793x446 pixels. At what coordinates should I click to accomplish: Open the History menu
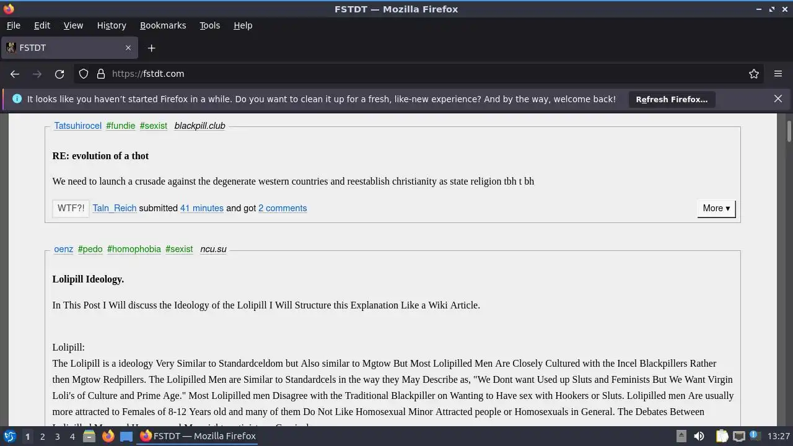112,25
